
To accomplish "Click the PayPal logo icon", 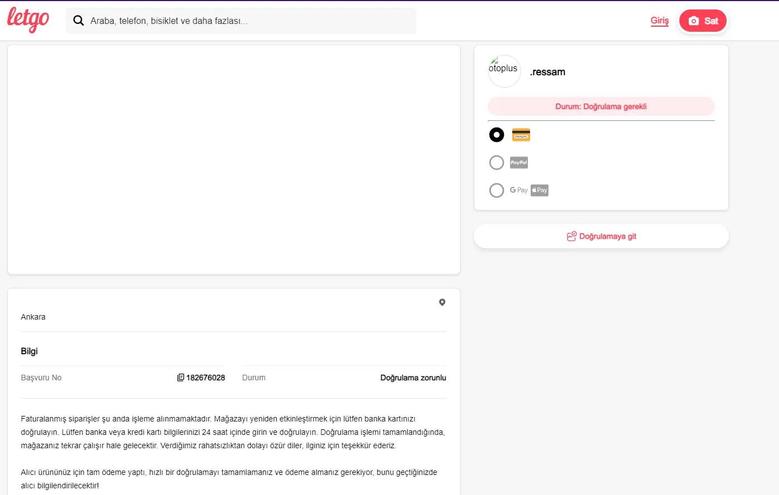I will (x=519, y=163).
